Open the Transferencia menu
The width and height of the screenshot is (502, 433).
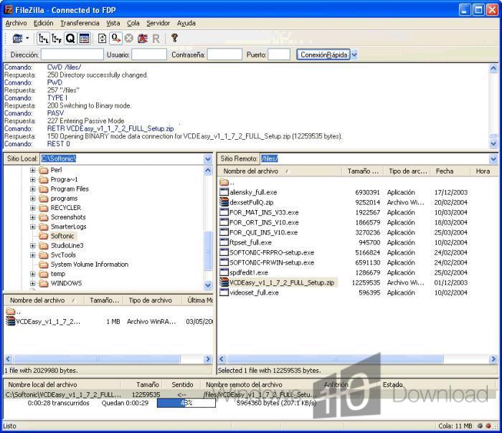pyautogui.click(x=80, y=23)
